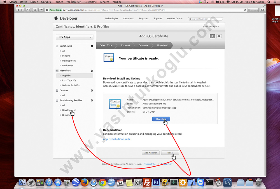Launch TeamViewer from the dock

pos(201,183)
